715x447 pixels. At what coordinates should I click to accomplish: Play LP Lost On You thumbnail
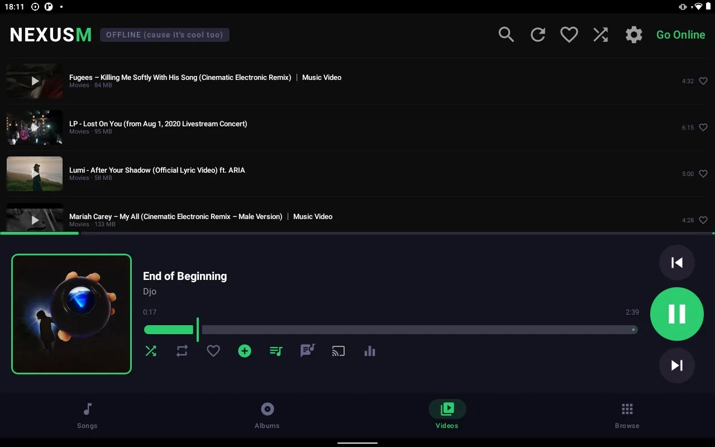[x=35, y=127]
